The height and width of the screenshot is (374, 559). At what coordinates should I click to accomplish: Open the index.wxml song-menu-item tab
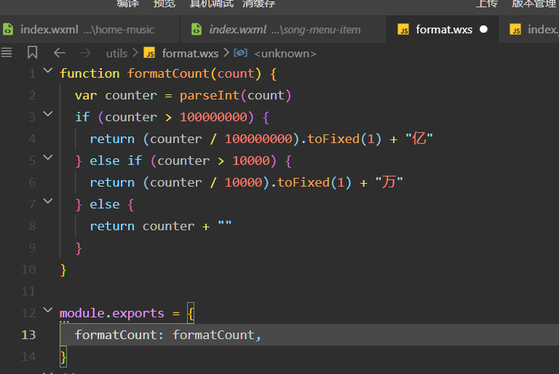coord(284,30)
